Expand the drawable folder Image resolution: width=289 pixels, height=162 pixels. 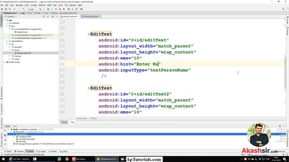pos(9,47)
